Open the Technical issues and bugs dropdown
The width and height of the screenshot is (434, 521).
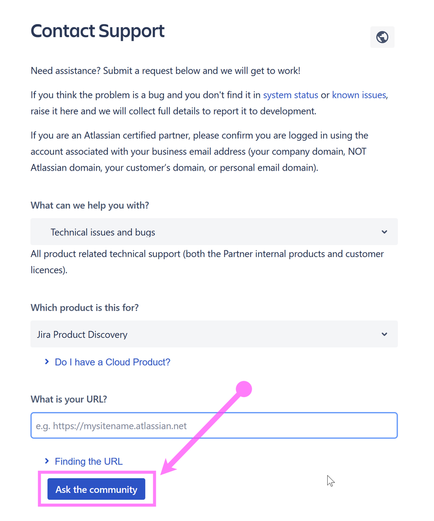point(214,232)
